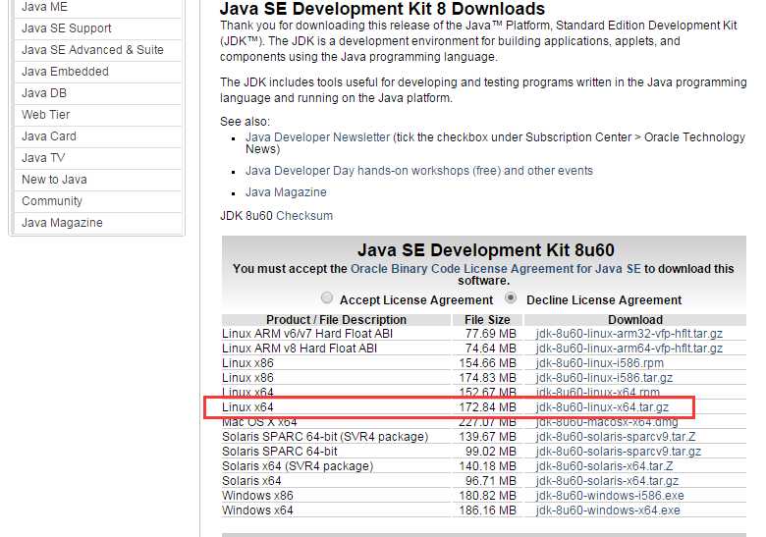This screenshot has width=766, height=537.
Task: Click the 99.02 MB file size cell
Action: point(490,451)
